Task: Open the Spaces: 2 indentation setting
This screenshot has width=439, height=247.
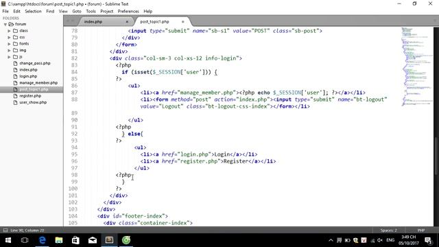Action: point(389,231)
